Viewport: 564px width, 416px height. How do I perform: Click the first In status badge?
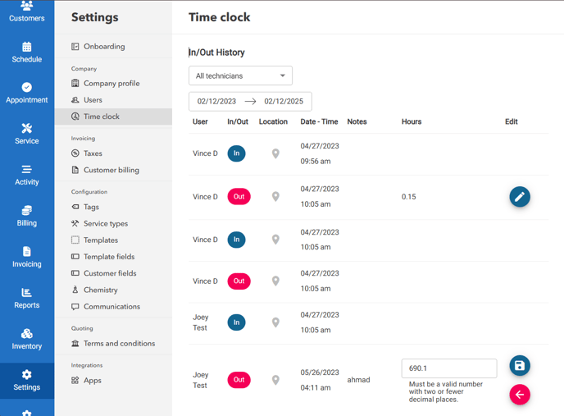[236, 153]
